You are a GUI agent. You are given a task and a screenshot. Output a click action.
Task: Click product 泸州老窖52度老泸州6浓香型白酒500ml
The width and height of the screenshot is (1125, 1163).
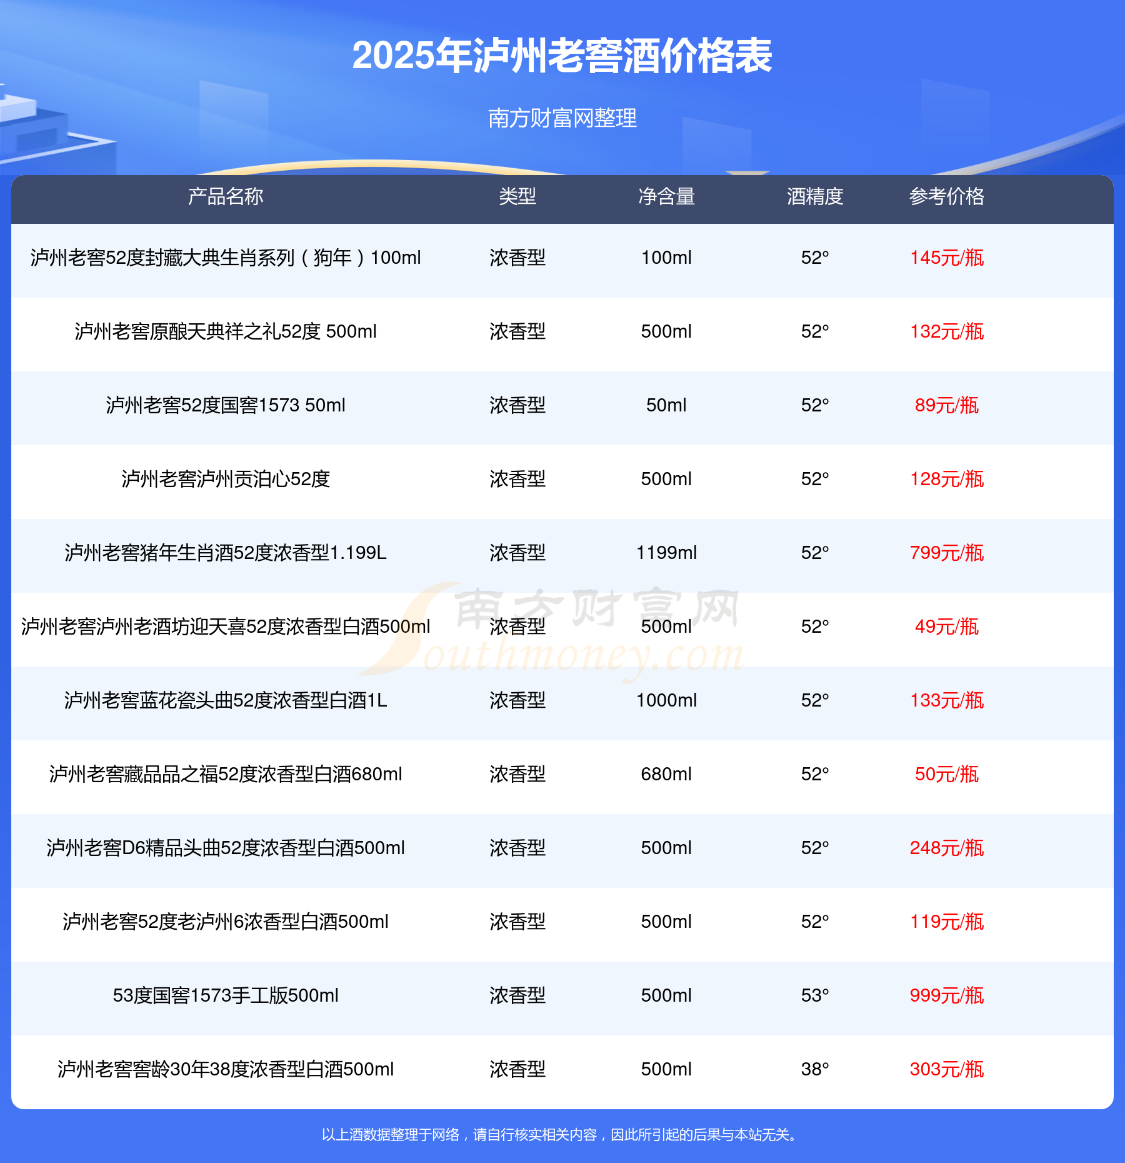(226, 922)
